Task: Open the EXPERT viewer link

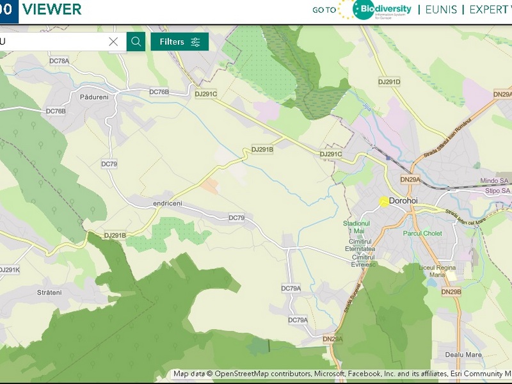Action: pyautogui.click(x=490, y=10)
